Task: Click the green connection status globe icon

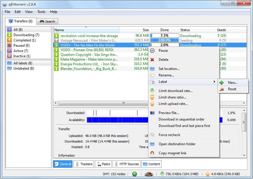Action: [135, 174]
